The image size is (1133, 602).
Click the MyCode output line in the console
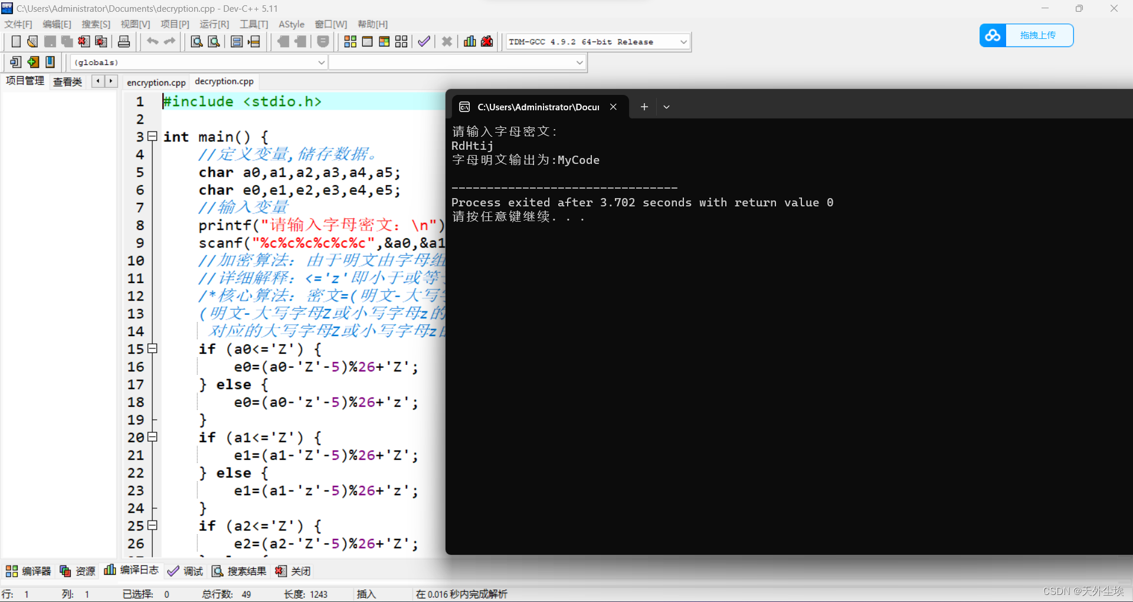525,160
